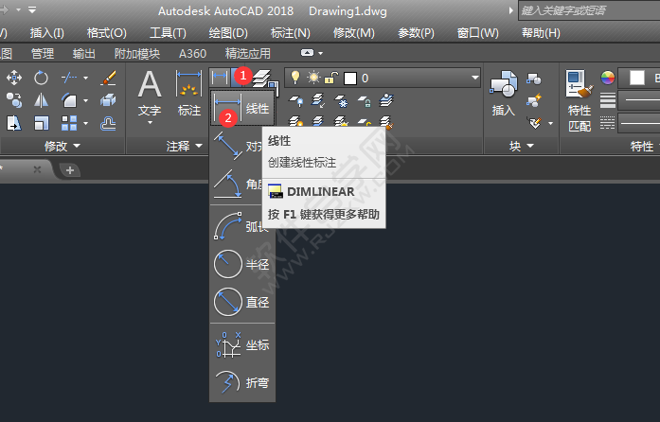Toggle layer 0 on/off lightbulb
Screen dimensions: 660x422
(x=295, y=78)
